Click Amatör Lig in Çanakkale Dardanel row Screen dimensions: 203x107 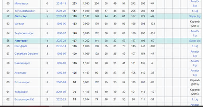[x=195, y=53]
